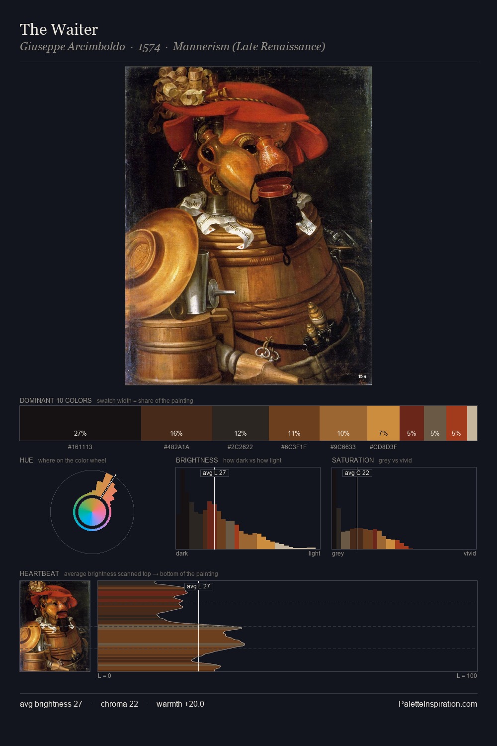Click the 'dark' axis label
Screen dimensions: 497x746
(182, 554)
